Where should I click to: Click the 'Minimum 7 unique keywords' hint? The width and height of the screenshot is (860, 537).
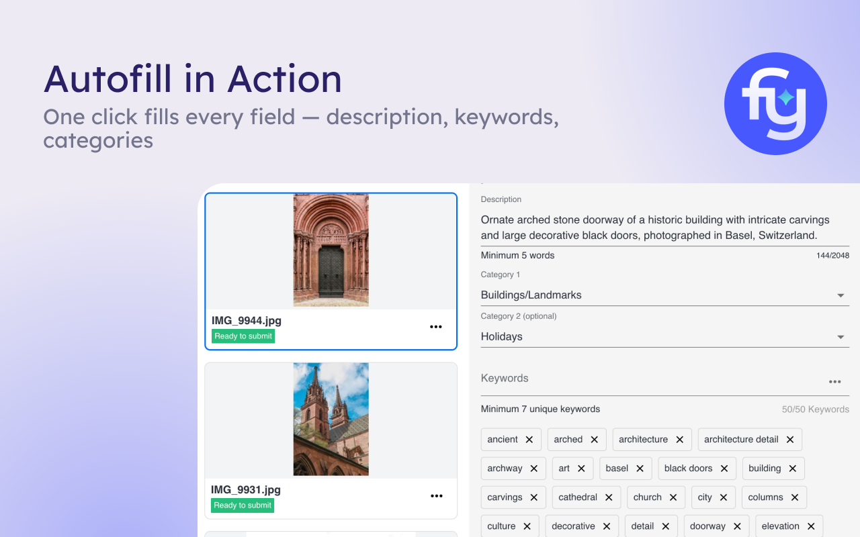(x=541, y=409)
